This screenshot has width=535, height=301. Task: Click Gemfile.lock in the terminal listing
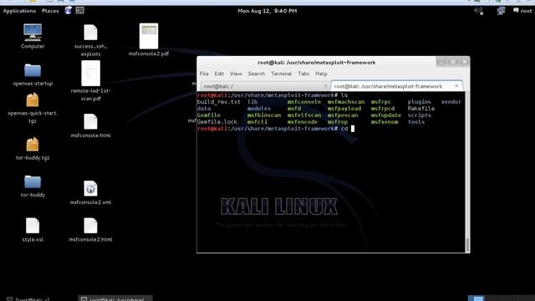pos(217,122)
